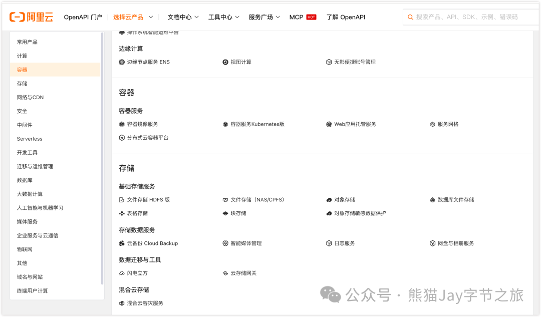Click the 容器镜像服务 product icon
This screenshot has width=541, height=317.
click(x=122, y=124)
